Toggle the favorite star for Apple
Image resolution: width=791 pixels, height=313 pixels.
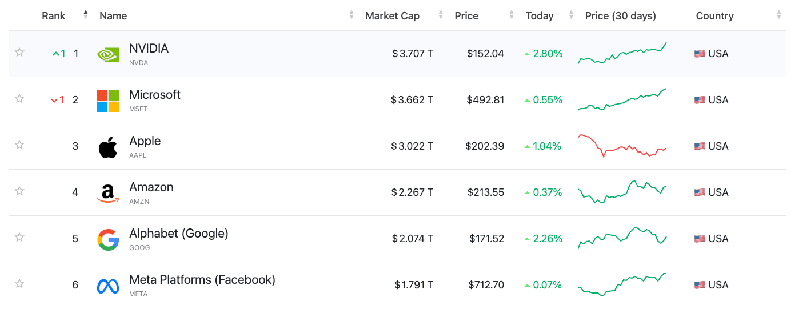tap(19, 145)
